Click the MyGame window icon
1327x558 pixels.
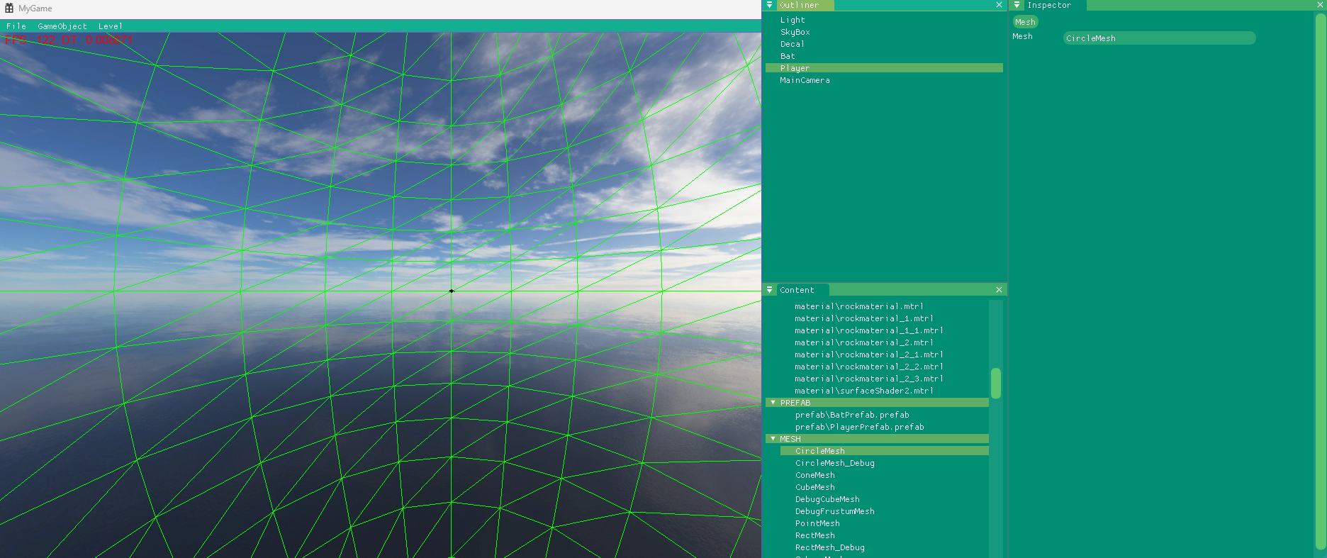(9, 9)
